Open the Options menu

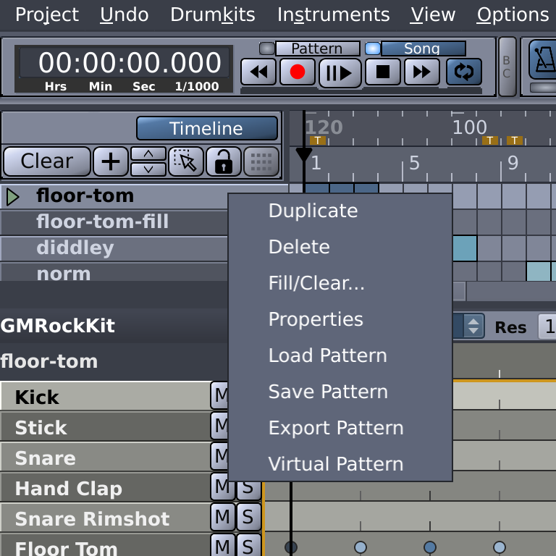point(513,15)
